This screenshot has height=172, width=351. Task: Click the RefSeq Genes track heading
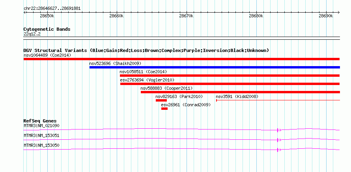point(40,121)
